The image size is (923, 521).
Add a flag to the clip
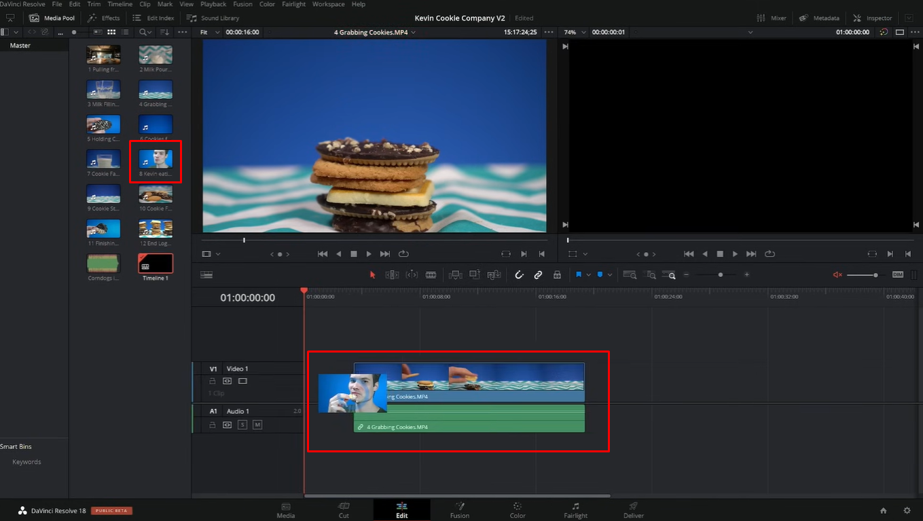[x=579, y=274]
